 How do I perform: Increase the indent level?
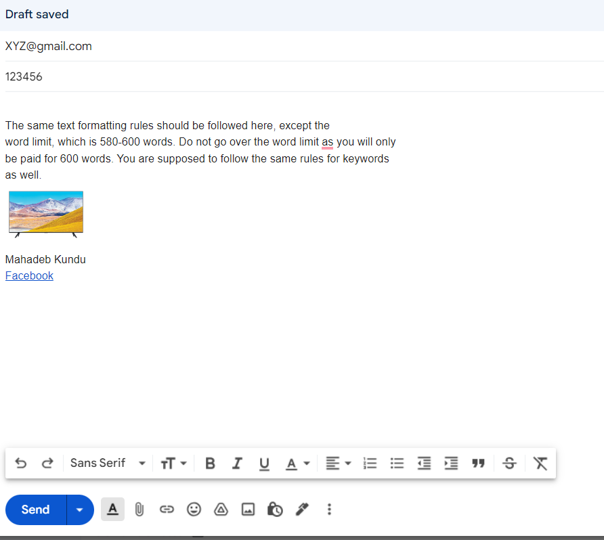tap(451, 463)
